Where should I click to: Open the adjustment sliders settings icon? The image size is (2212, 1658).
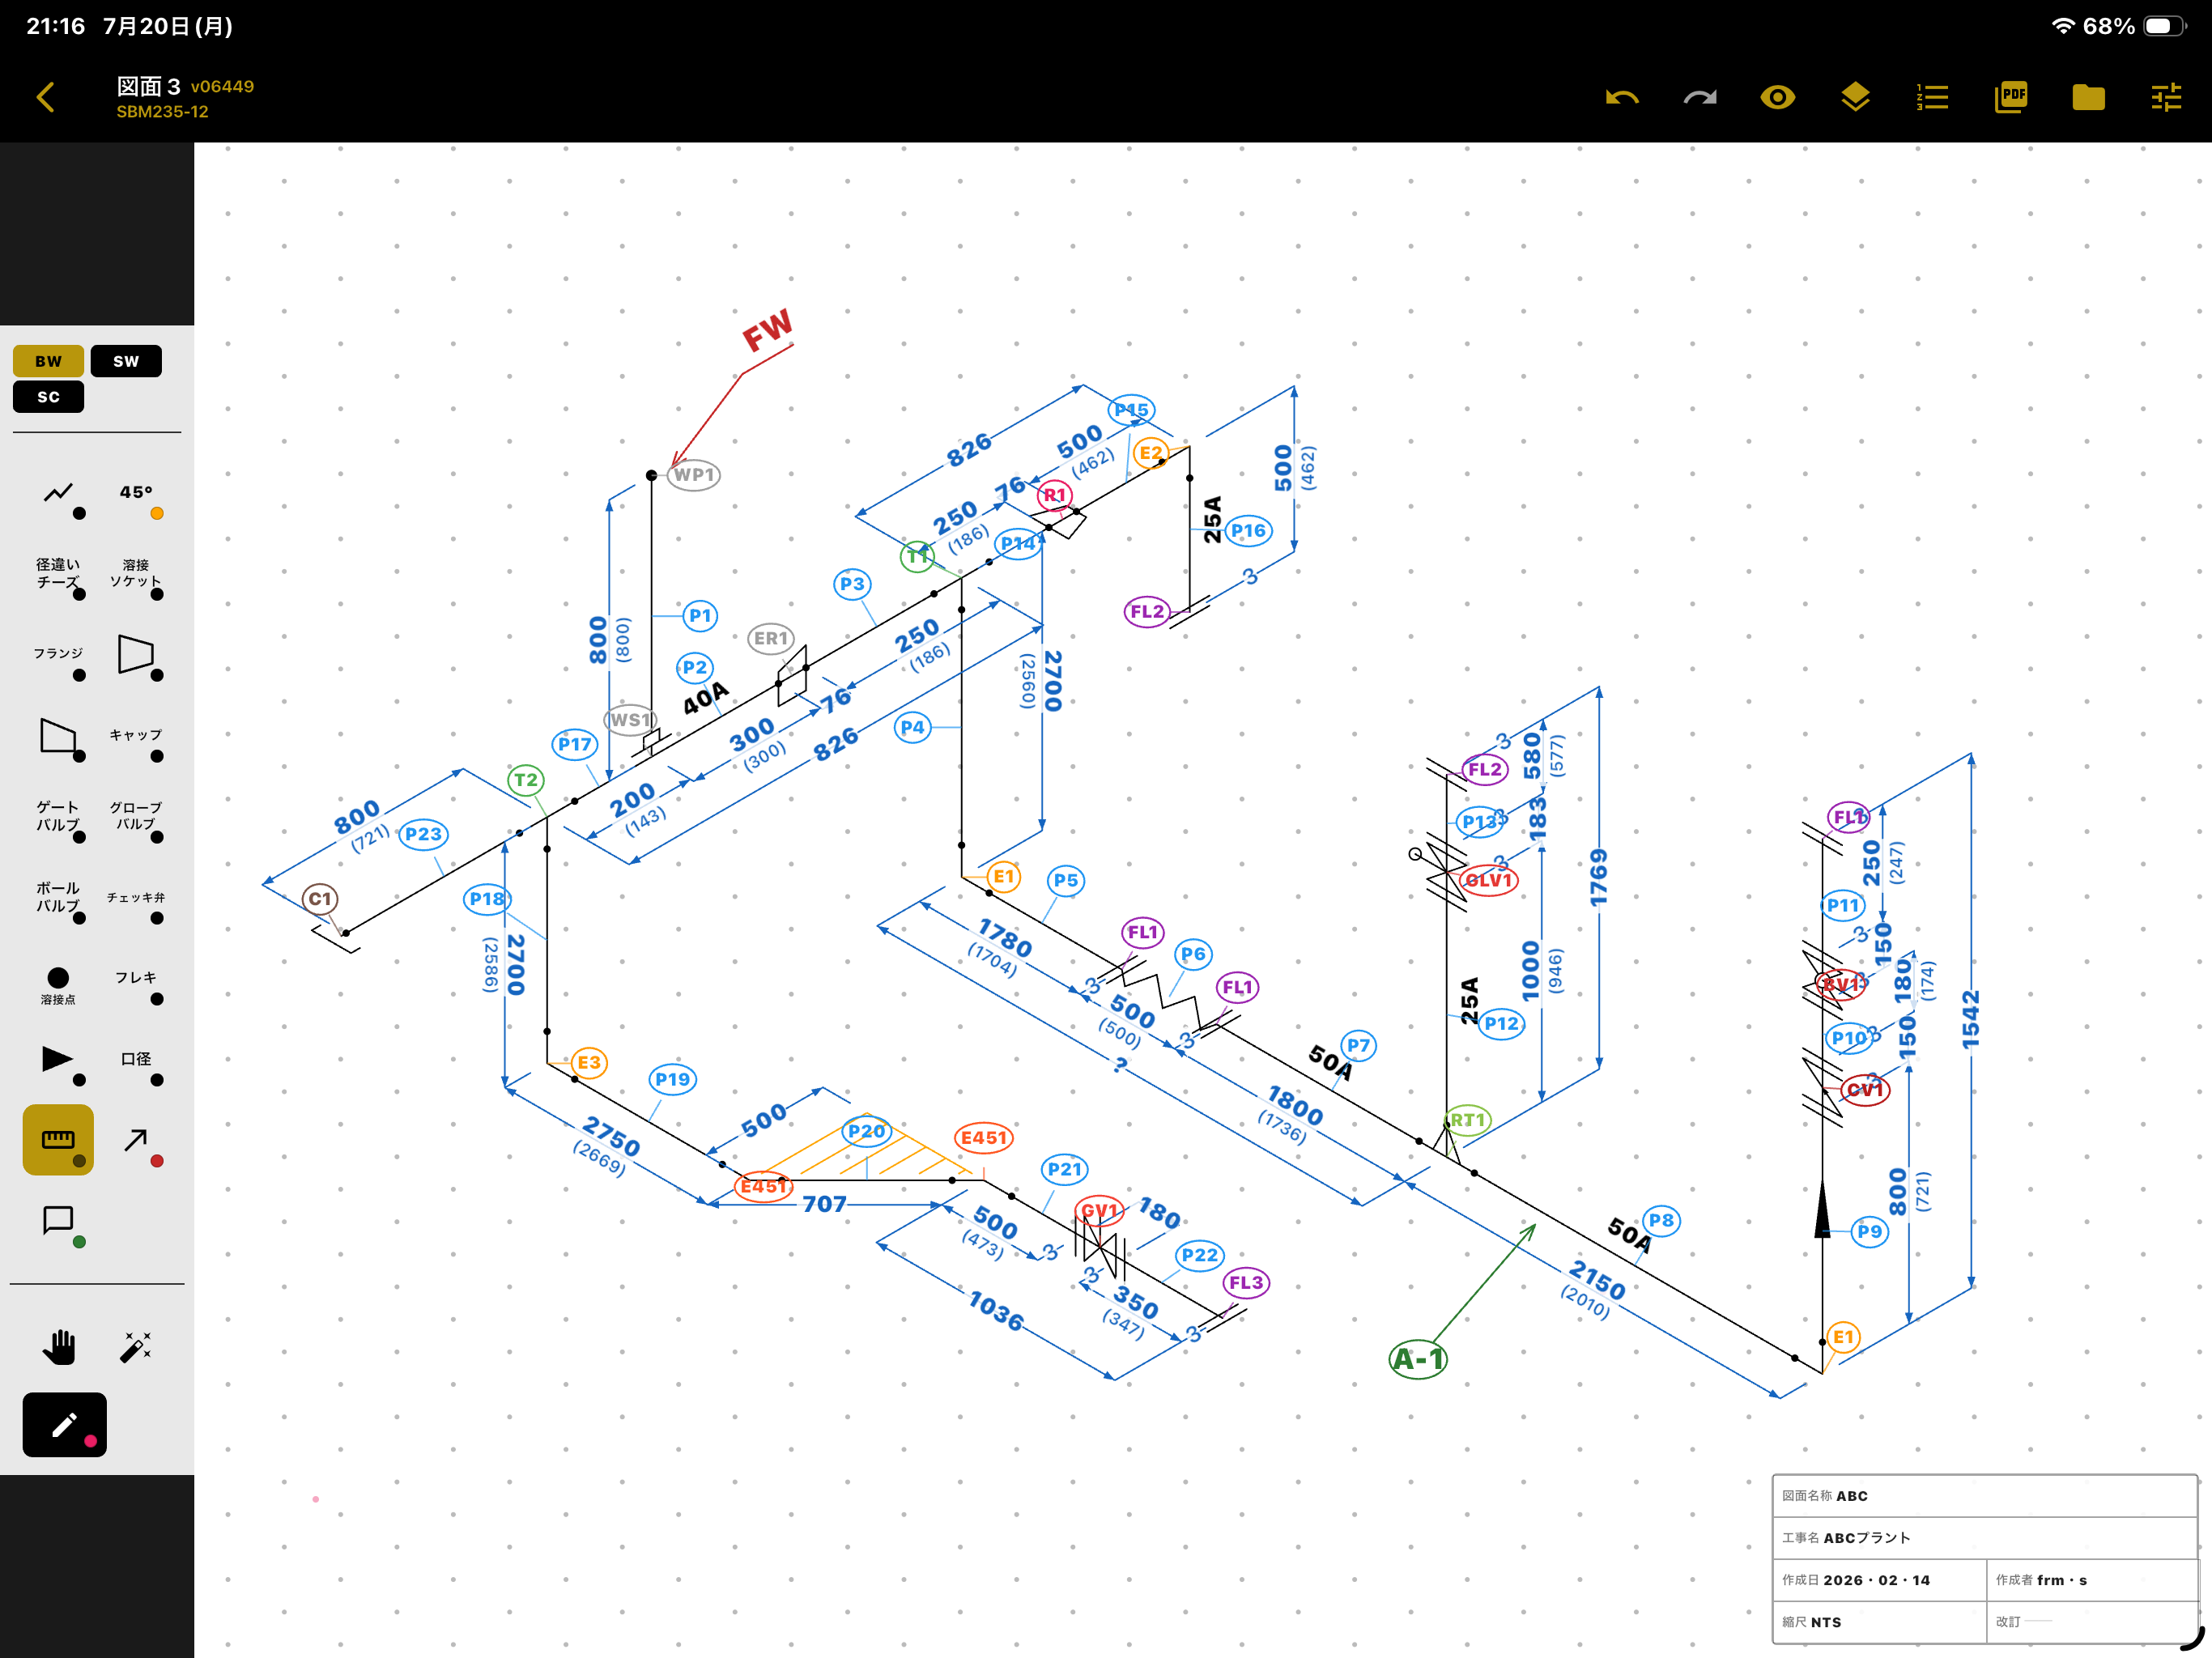2166,97
